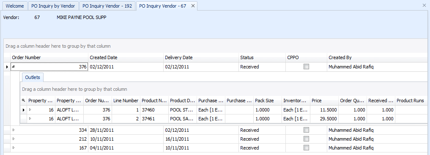The image size is (430, 155).
Task: Click the vendor name MIKE PAYNE POOL SUPP
Action: pos(82,17)
